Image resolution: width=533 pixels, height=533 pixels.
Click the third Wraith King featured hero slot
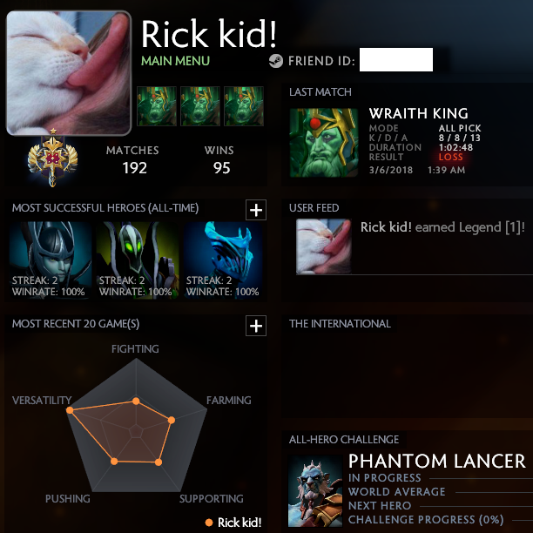tap(244, 106)
